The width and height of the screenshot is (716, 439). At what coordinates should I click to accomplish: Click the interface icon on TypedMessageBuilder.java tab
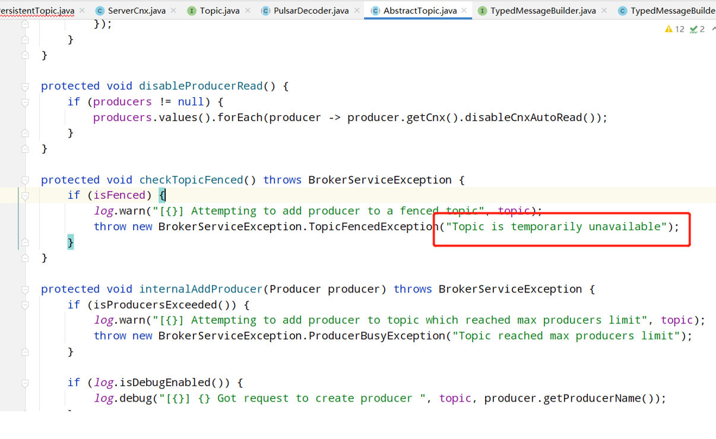tap(482, 11)
